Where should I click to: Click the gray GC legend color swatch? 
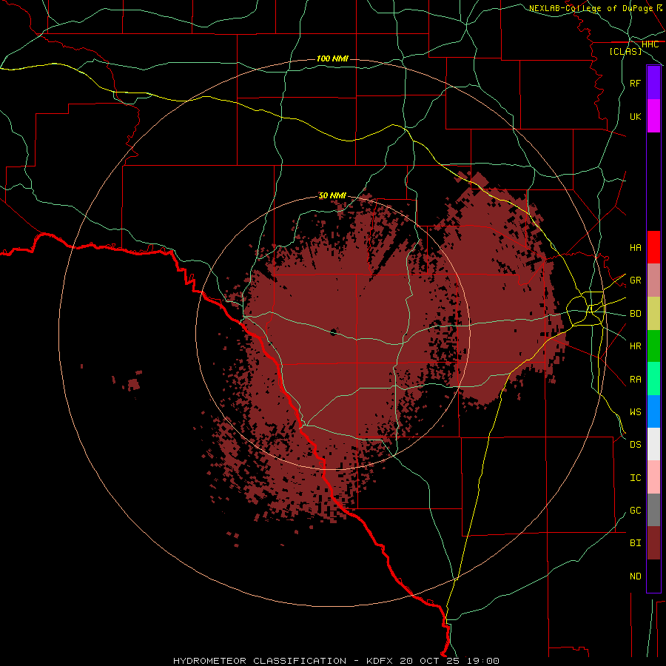point(653,510)
